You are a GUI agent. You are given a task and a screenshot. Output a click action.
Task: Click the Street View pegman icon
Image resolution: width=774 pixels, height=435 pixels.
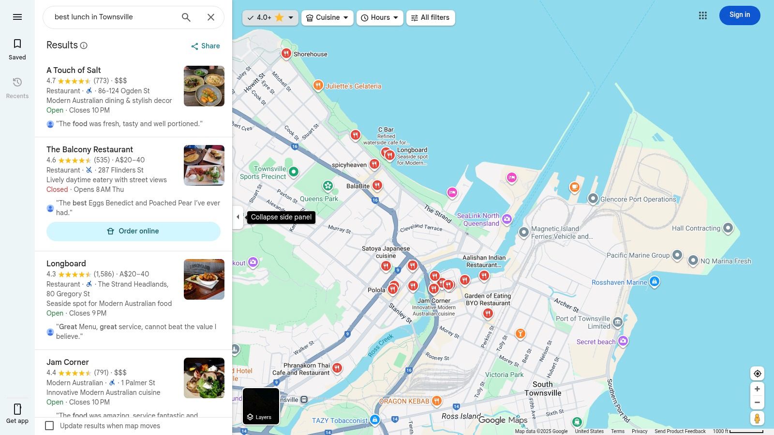coord(757,419)
